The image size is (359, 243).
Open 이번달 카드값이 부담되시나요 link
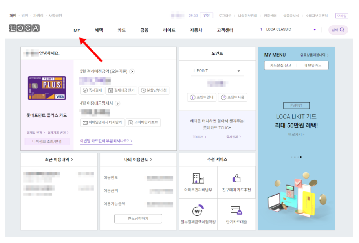point(106,141)
